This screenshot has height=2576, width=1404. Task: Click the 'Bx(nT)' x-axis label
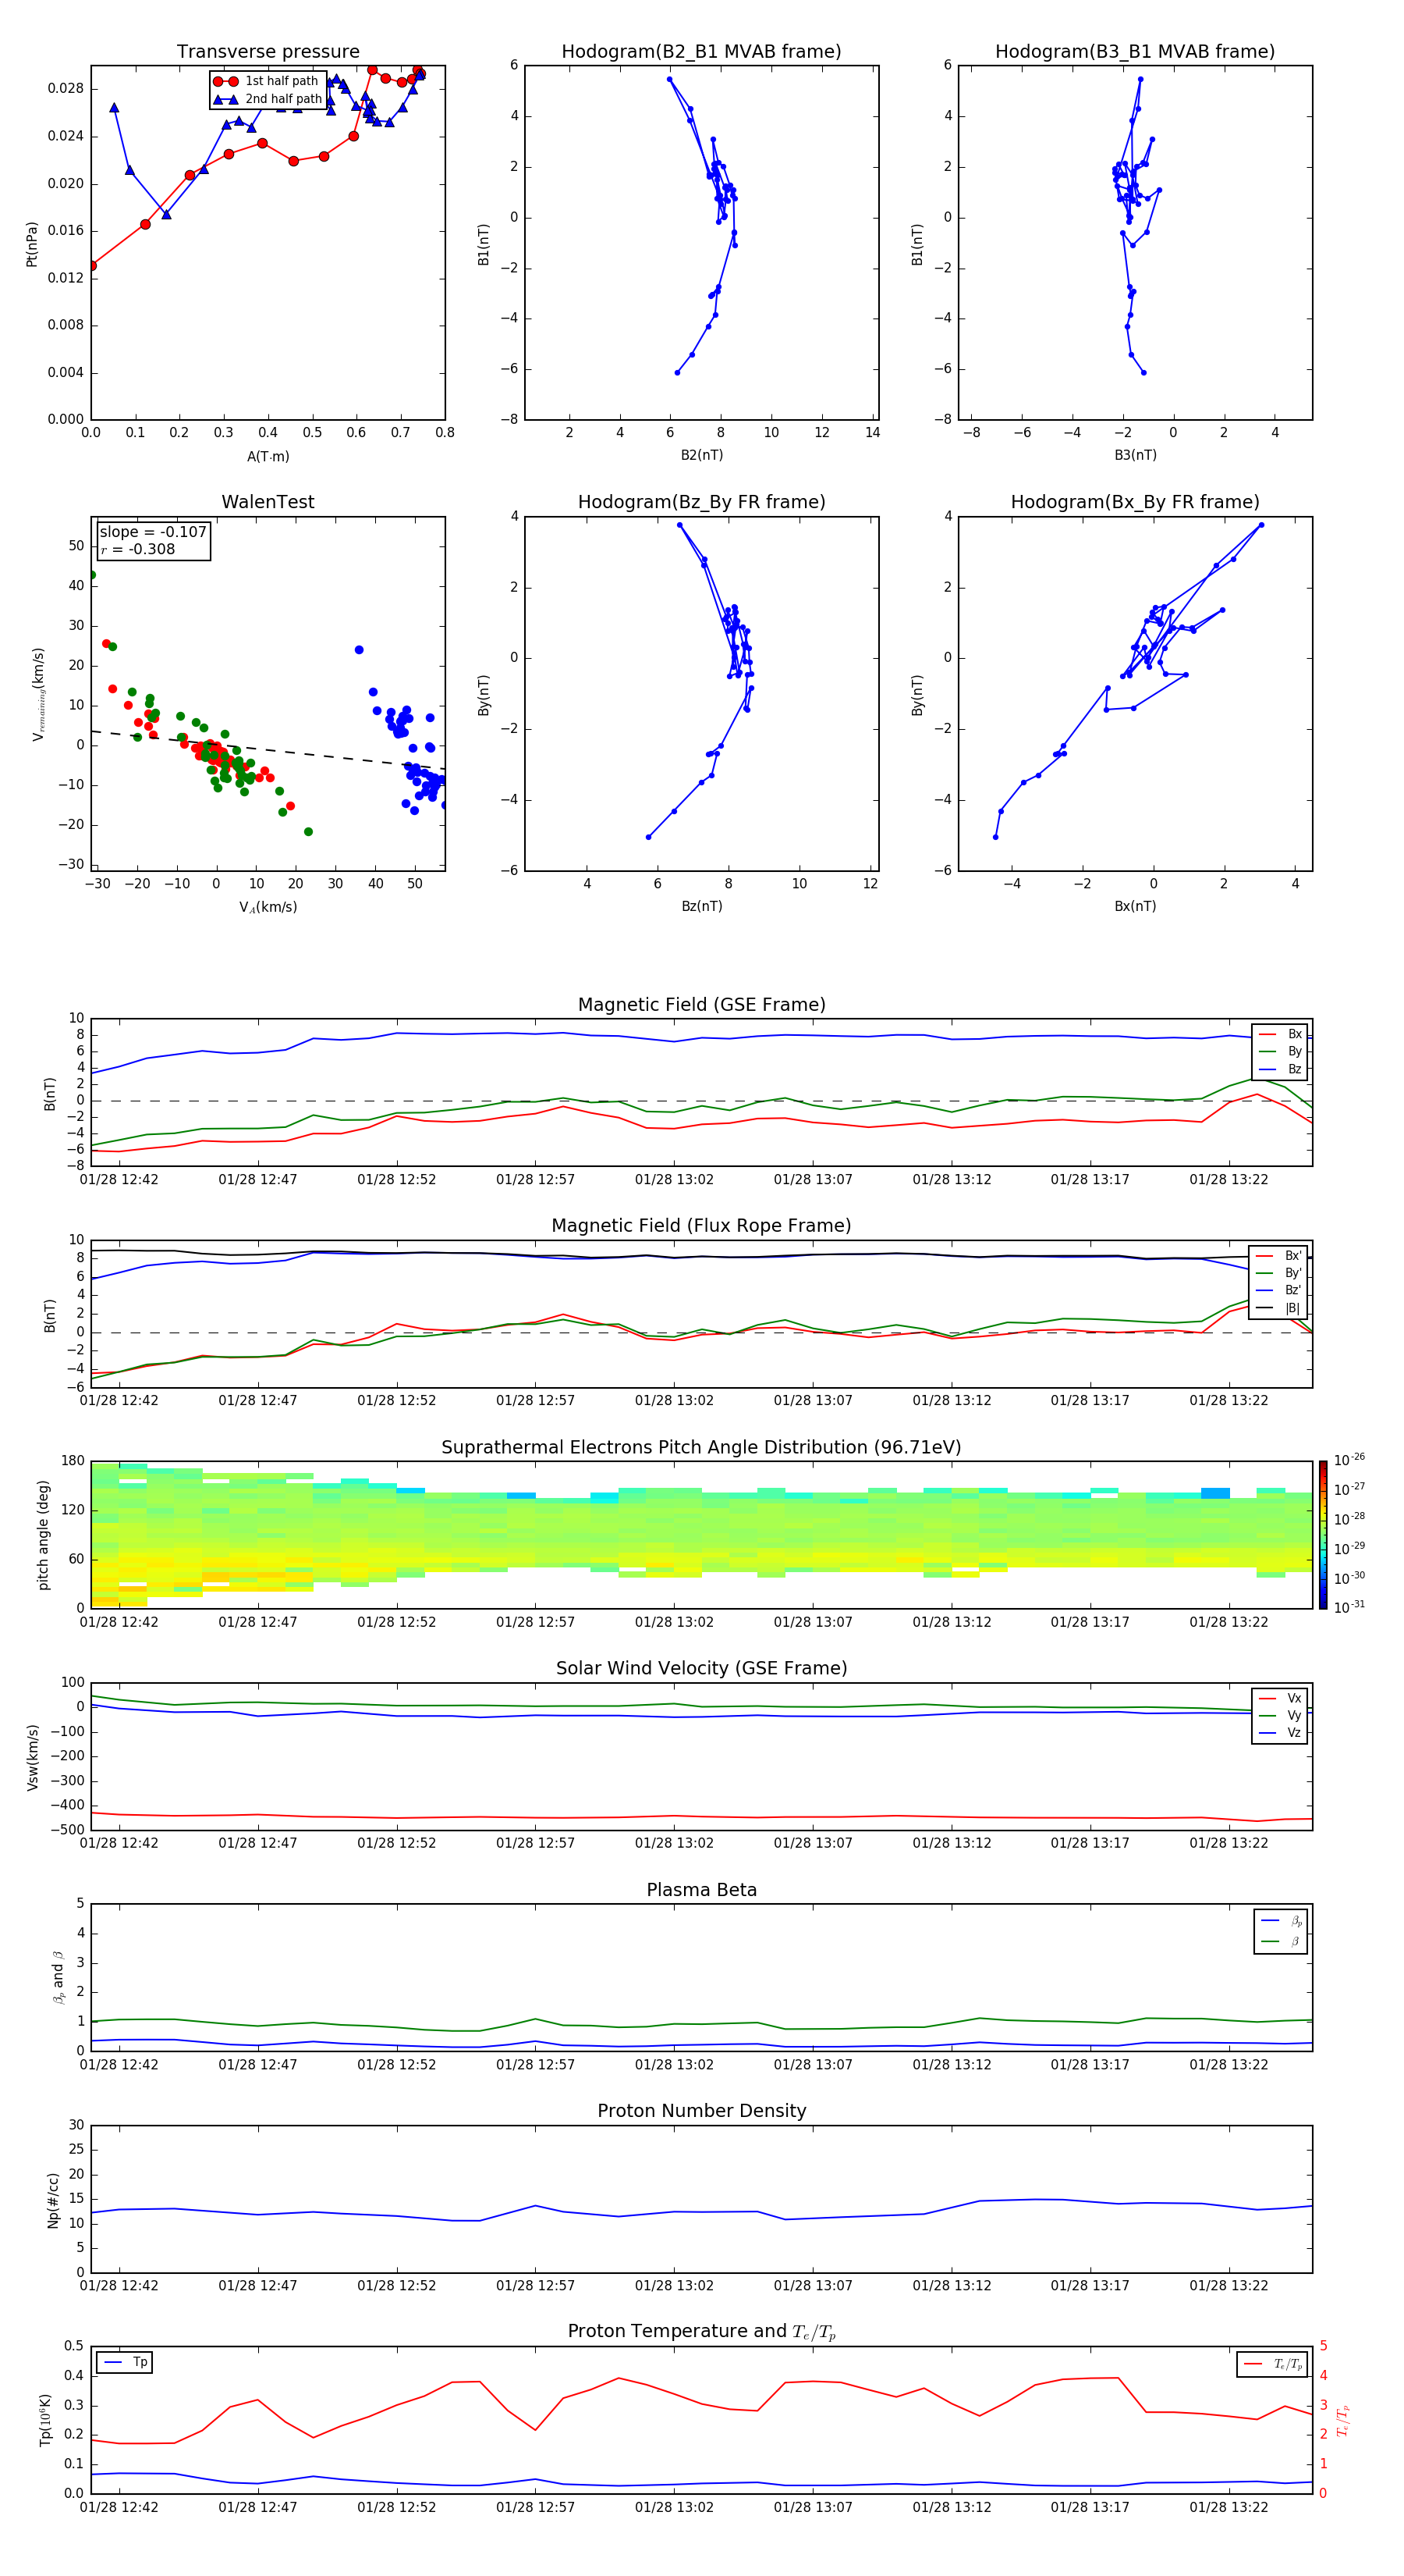pos(1135,906)
